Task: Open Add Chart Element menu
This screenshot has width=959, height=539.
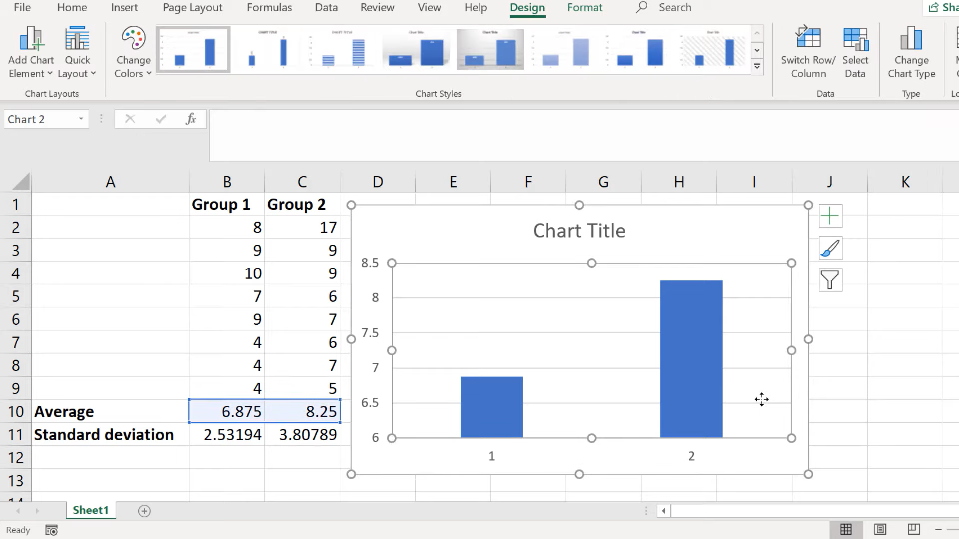Action: coord(31,52)
